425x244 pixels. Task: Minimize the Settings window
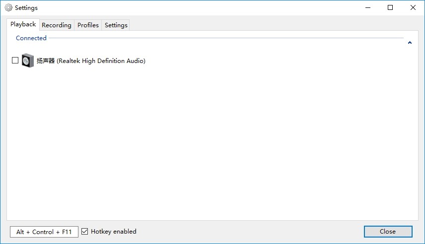click(x=368, y=8)
